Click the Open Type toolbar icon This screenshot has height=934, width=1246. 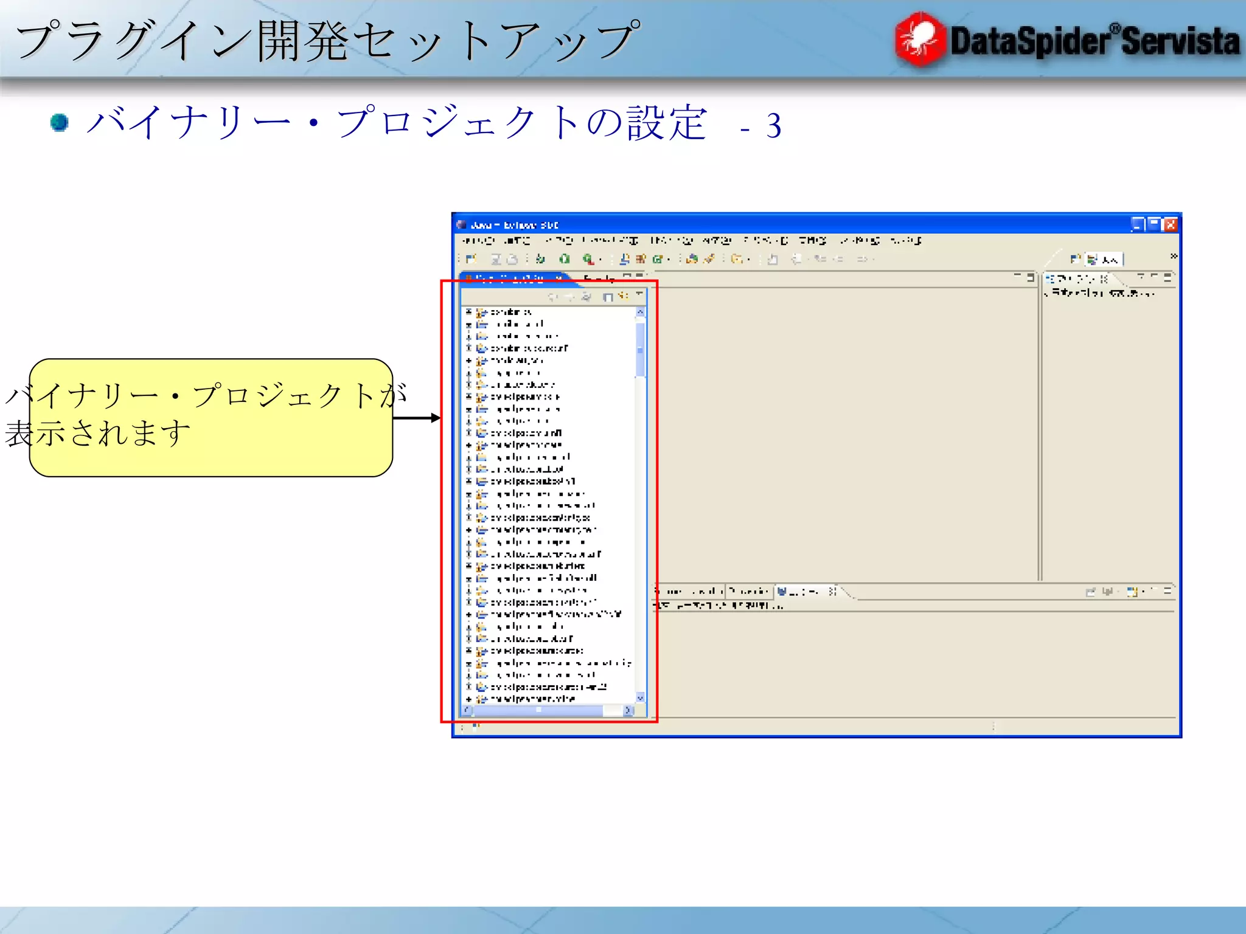pyautogui.click(x=692, y=259)
